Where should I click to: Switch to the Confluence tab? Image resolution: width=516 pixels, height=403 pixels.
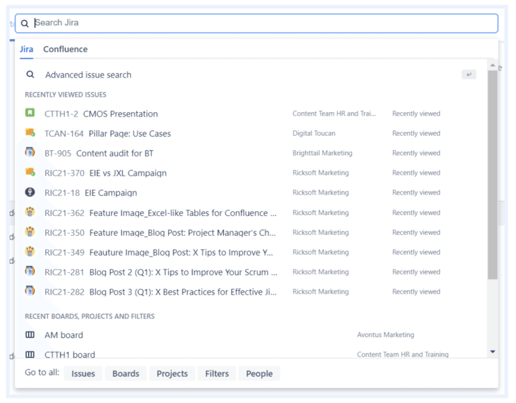point(65,49)
